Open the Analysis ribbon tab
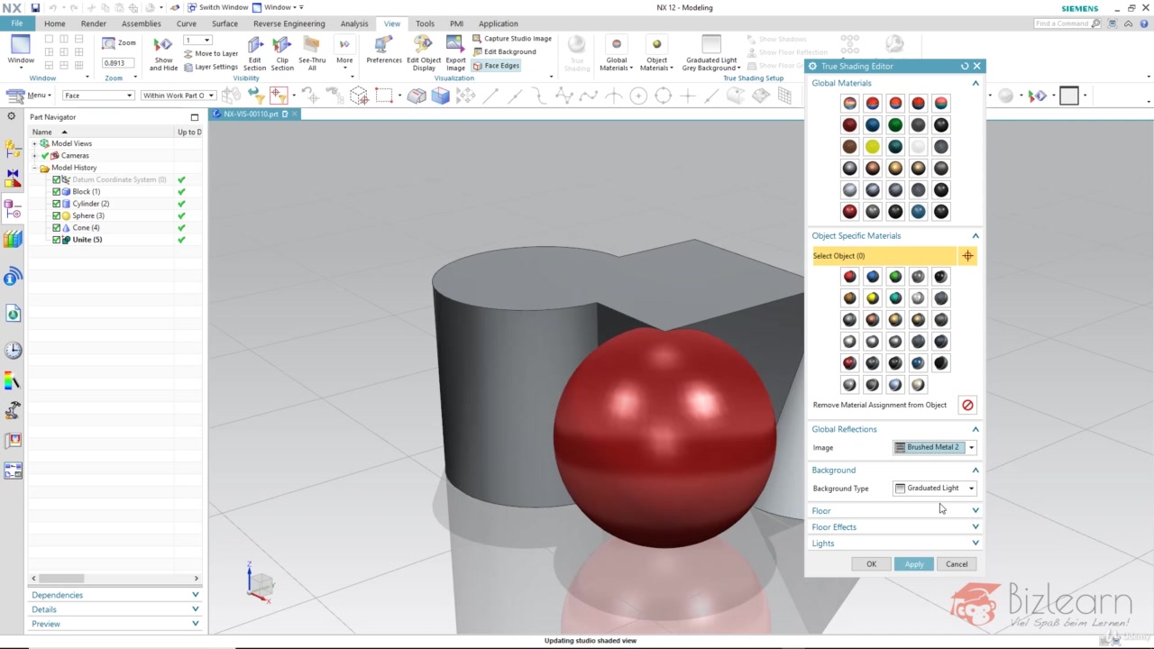The height and width of the screenshot is (649, 1154). pos(353,23)
